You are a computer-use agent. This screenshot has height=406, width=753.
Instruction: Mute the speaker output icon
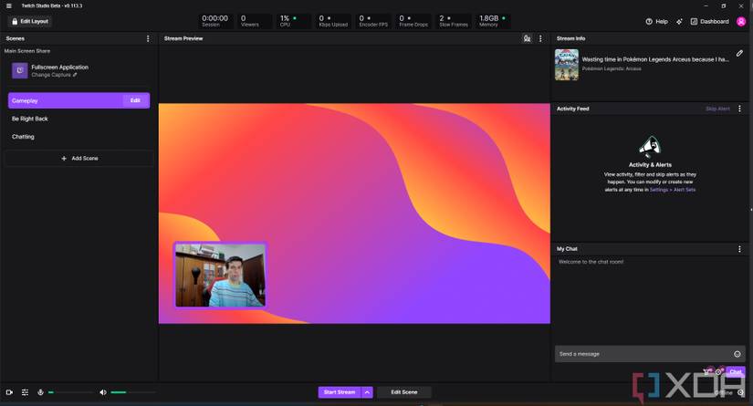(x=103, y=392)
